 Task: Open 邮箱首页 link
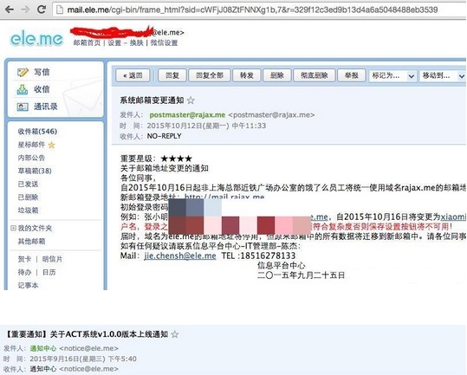[x=87, y=42]
